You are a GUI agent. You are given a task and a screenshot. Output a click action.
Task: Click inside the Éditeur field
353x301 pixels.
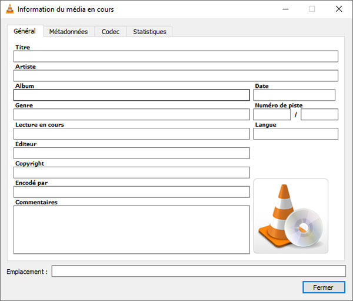coord(131,153)
